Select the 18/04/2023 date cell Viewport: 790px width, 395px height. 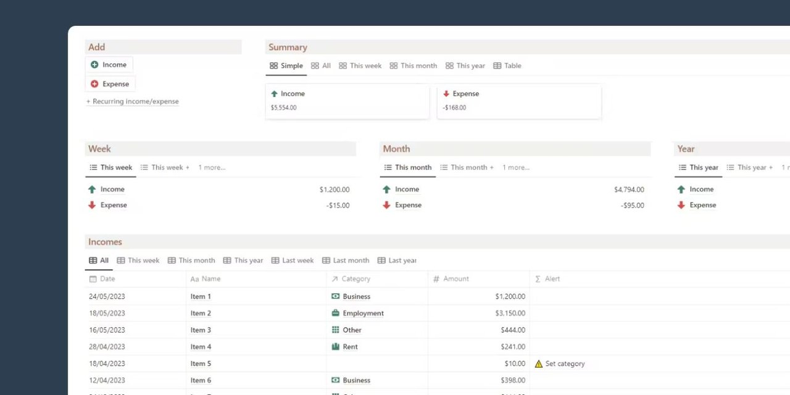coord(135,364)
